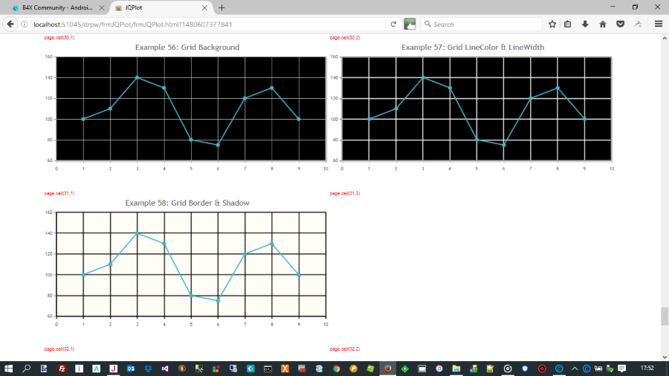
Task: Click the Example 56: Grid Background title
Action: click(187, 48)
